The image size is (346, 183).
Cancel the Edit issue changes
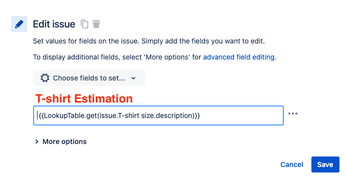point(292,164)
